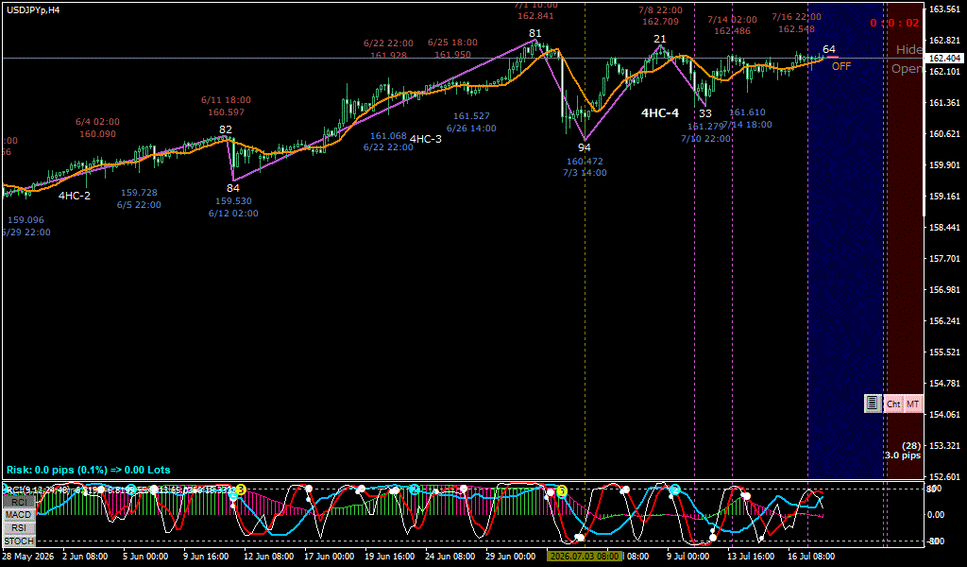The height and width of the screenshot is (567, 967).
Task: Select the red 0 : 0 : 02 countdown timer
Action: pos(894,24)
